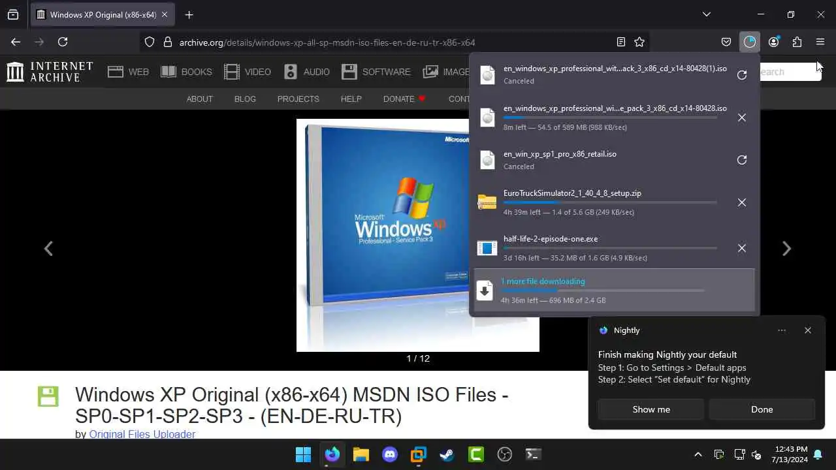Open the Windows Start menu

click(304, 454)
